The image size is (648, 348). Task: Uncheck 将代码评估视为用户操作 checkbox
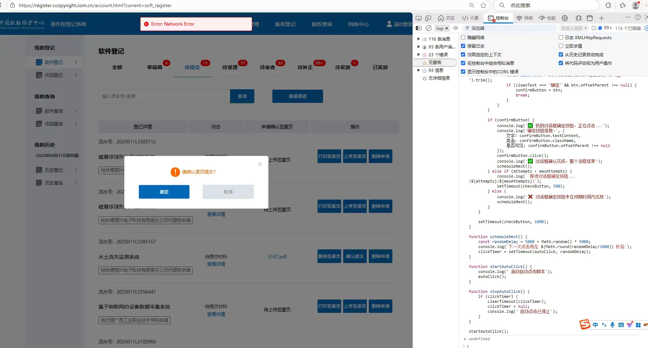click(561, 63)
